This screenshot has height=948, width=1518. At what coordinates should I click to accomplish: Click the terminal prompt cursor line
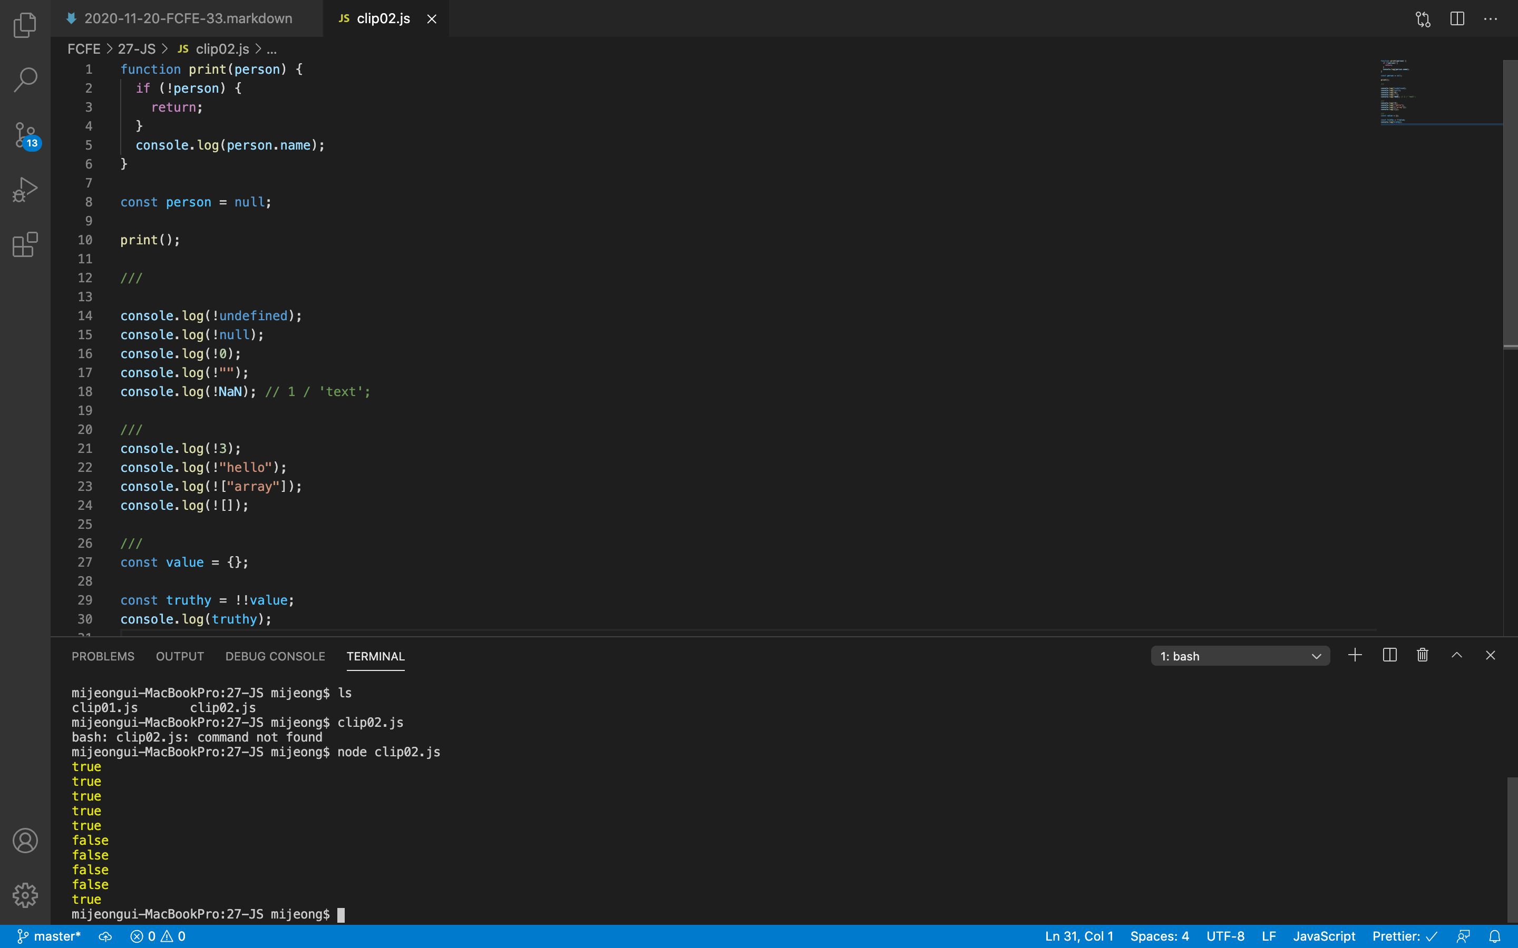(x=208, y=914)
